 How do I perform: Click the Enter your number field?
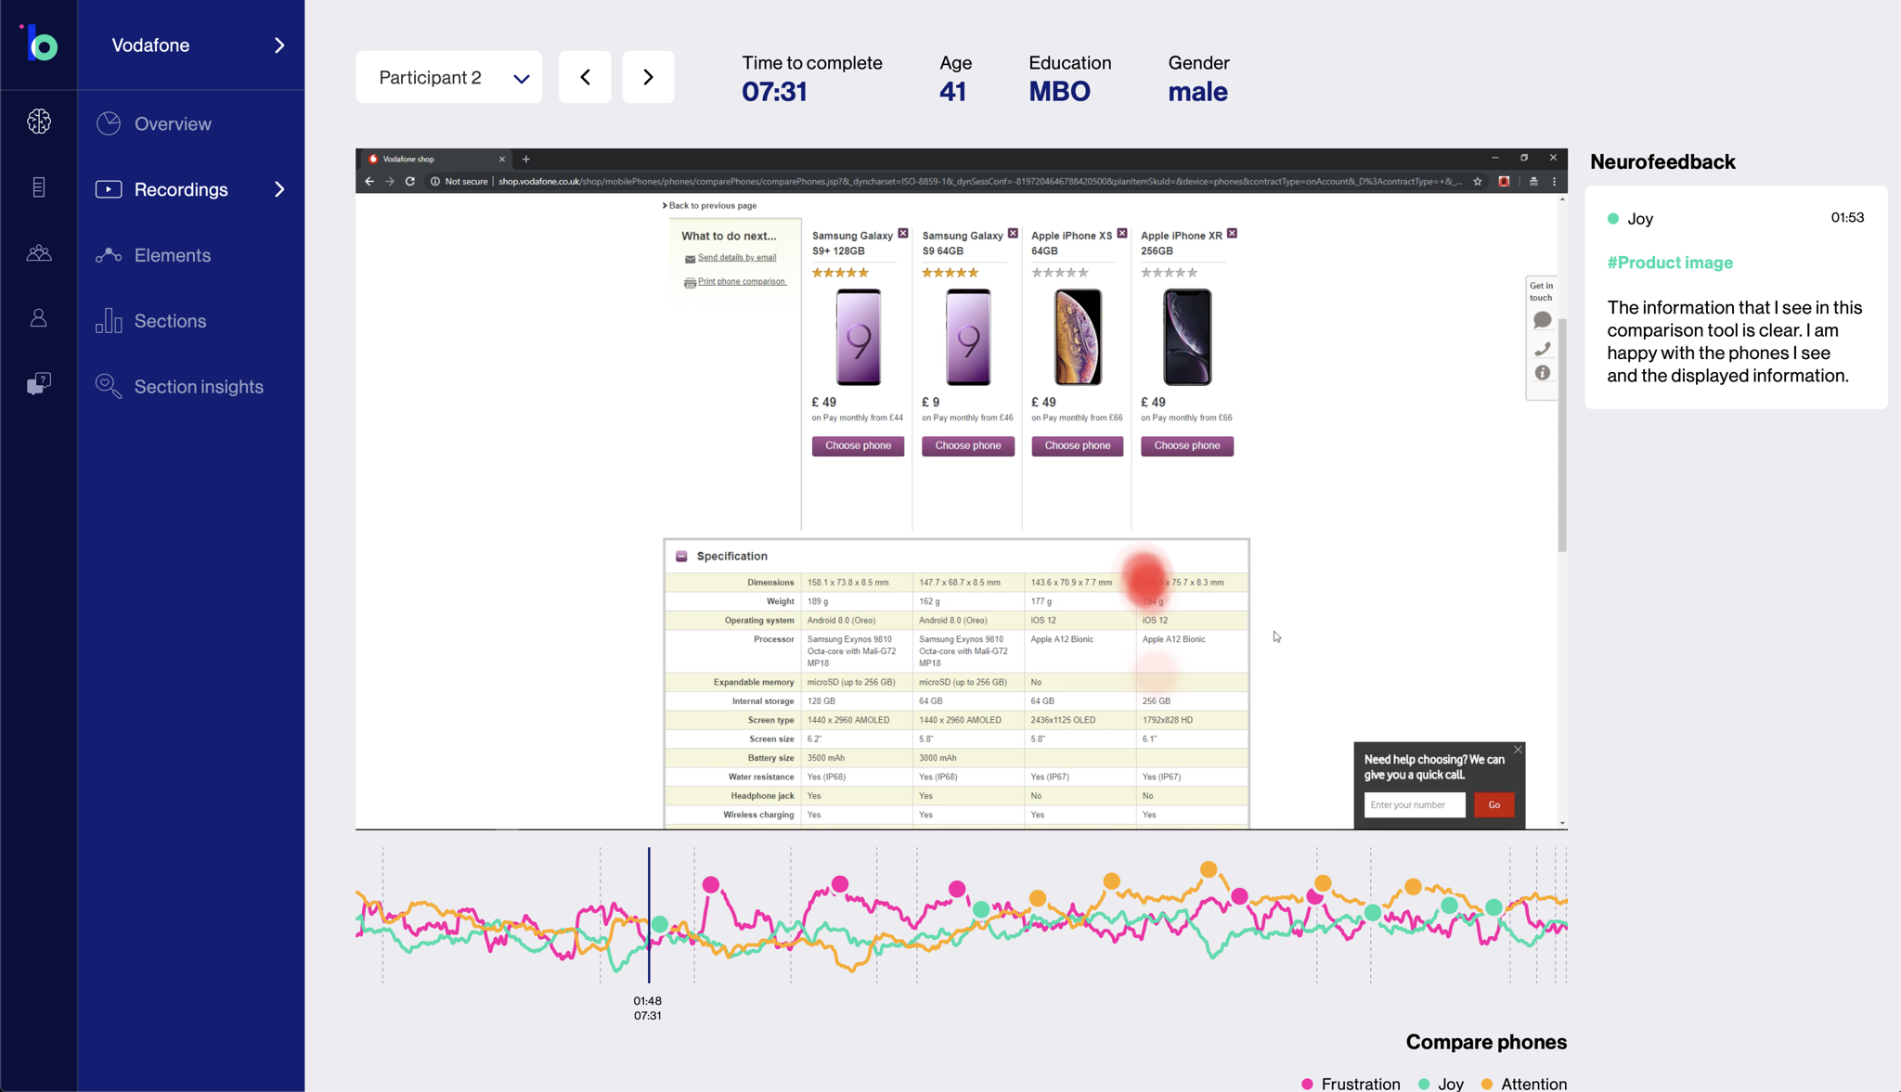[1415, 805]
